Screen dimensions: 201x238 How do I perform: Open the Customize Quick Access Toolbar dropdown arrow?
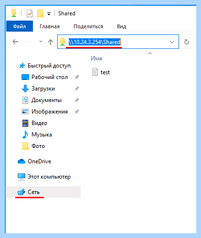pos(49,14)
